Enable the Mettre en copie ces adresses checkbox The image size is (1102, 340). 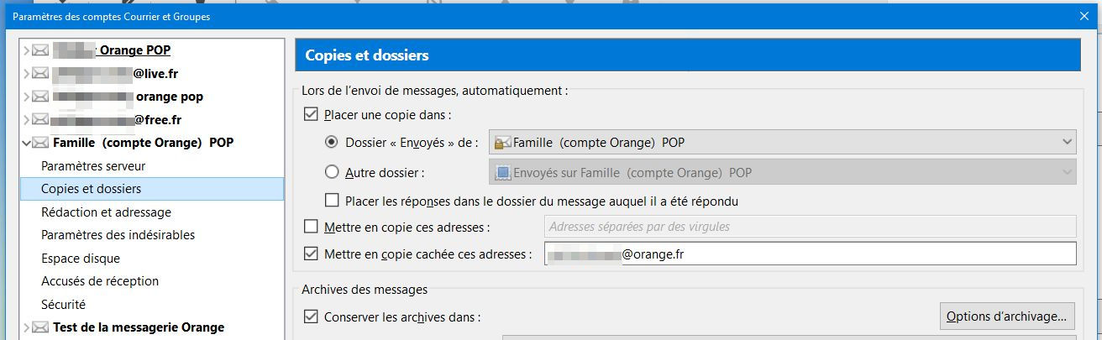tap(312, 227)
